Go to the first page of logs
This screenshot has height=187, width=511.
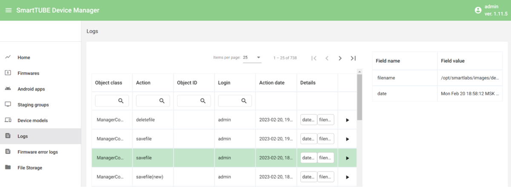pyautogui.click(x=314, y=58)
